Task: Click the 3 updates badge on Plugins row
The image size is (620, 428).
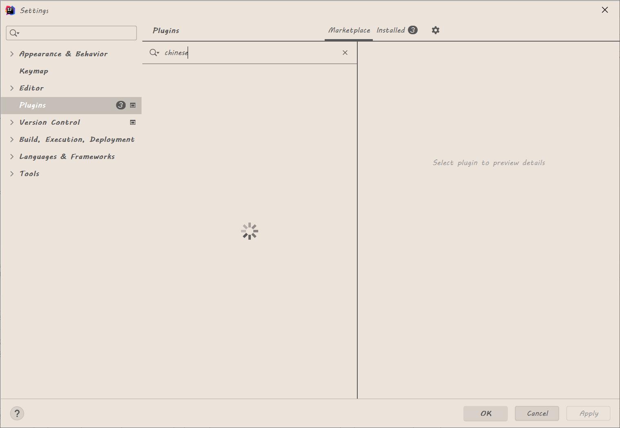Action: 121,105
